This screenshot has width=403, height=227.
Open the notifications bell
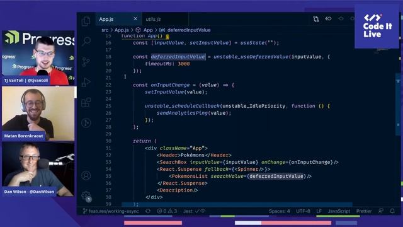(392, 211)
